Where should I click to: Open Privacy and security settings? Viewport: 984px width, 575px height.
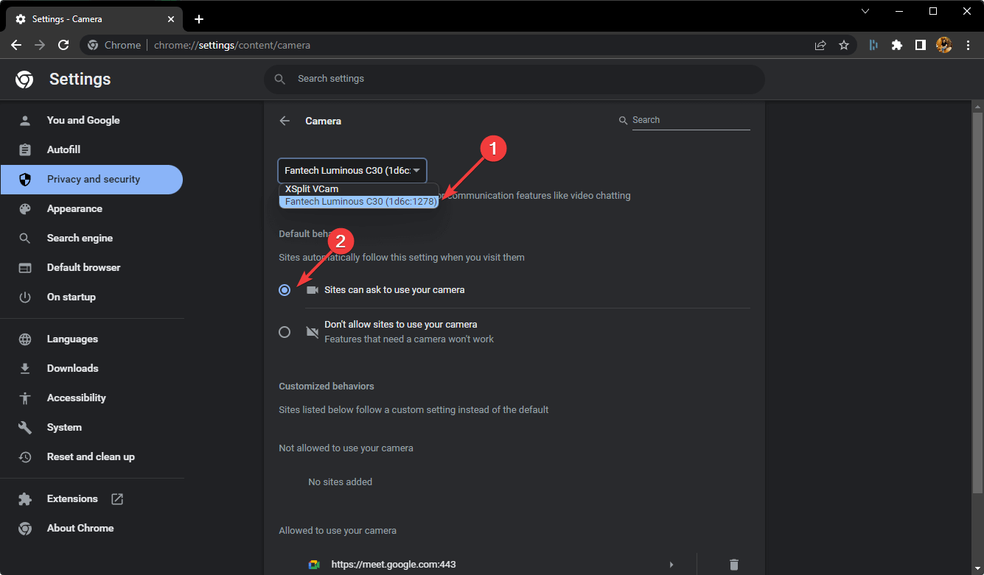pyautogui.click(x=92, y=179)
